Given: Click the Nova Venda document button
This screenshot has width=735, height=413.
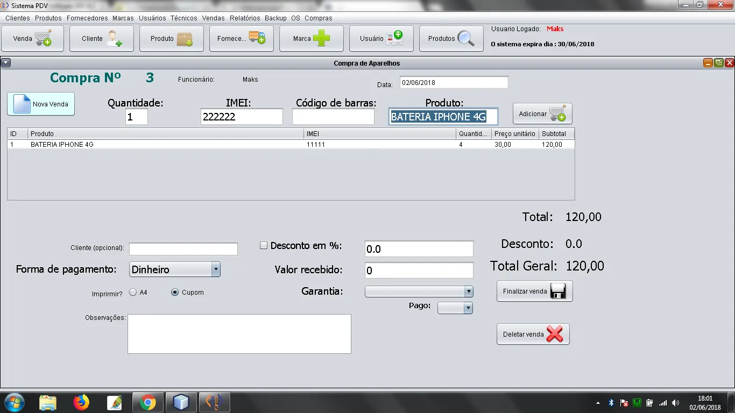Looking at the screenshot, I should (x=41, y=104).
